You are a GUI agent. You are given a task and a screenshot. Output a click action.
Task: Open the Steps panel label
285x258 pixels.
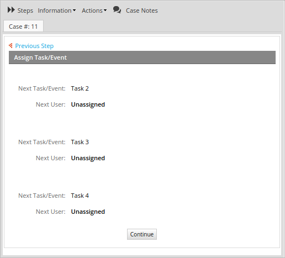coord(25,10)
